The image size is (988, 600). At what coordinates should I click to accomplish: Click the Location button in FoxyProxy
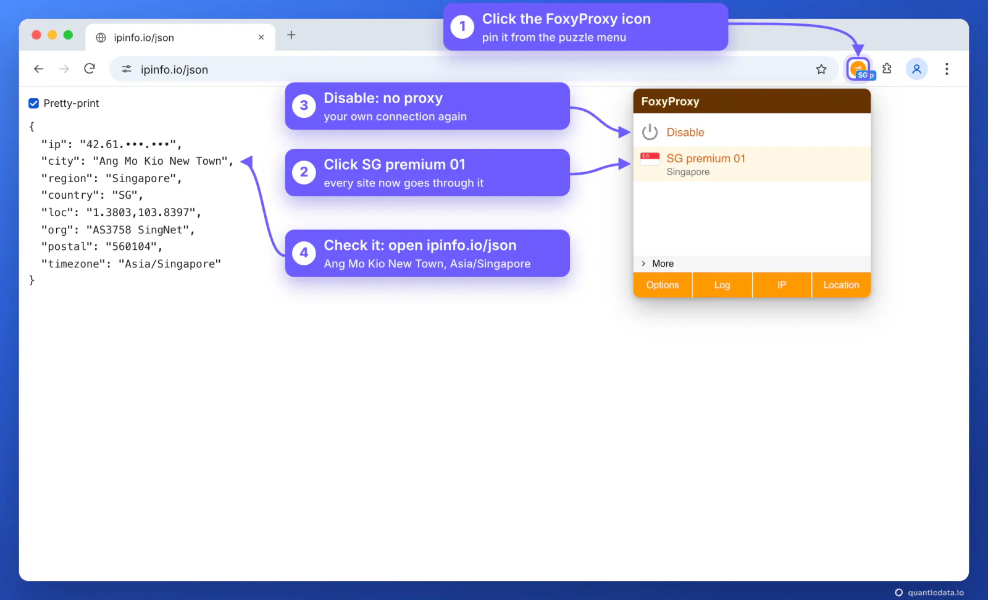point(841,285)
